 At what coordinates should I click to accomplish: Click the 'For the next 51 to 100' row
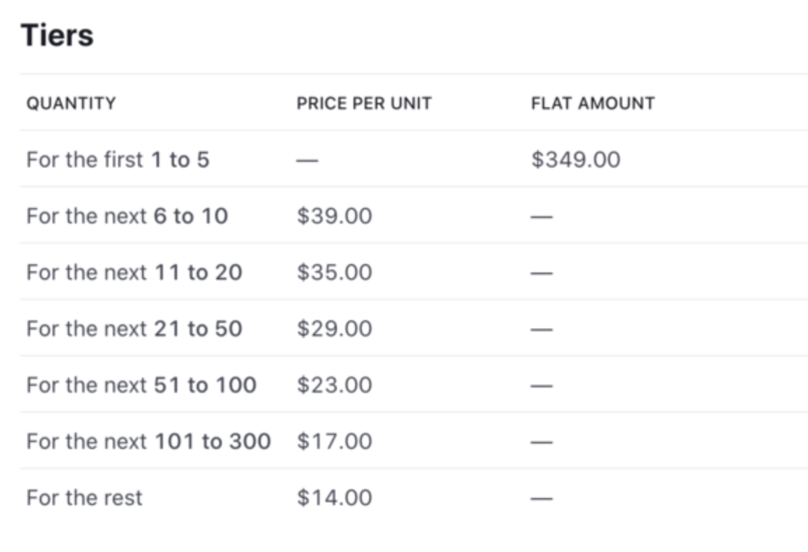click(x=414, y=385)
